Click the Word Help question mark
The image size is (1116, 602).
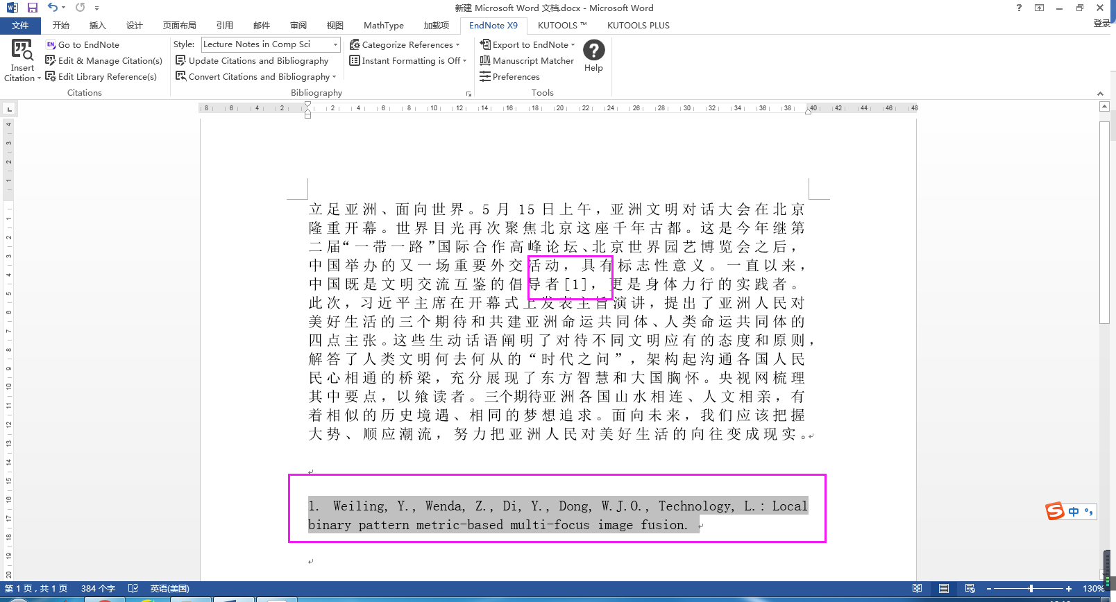[1019, 8]
